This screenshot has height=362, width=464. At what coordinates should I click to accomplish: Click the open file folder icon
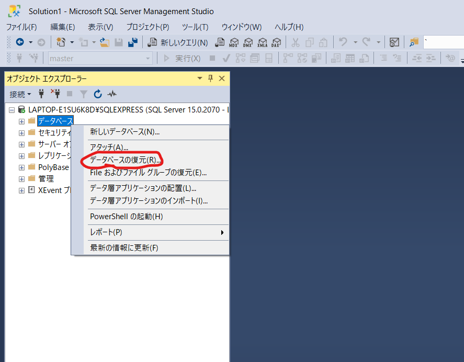pos(105,42)
